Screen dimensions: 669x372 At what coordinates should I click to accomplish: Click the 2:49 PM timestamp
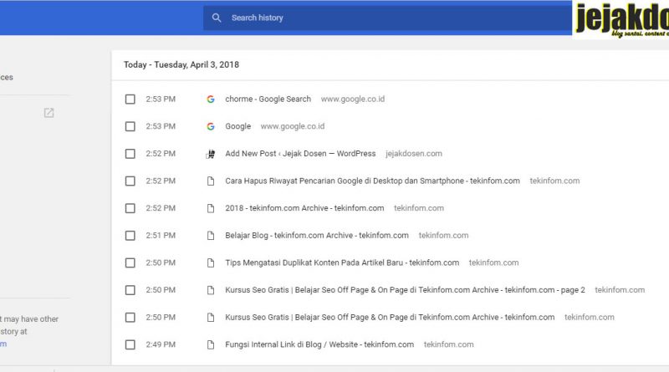point(161,344)
